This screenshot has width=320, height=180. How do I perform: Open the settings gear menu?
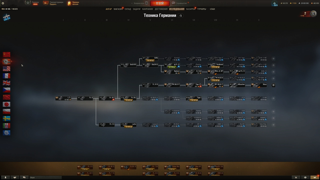[x=3, y=3]
